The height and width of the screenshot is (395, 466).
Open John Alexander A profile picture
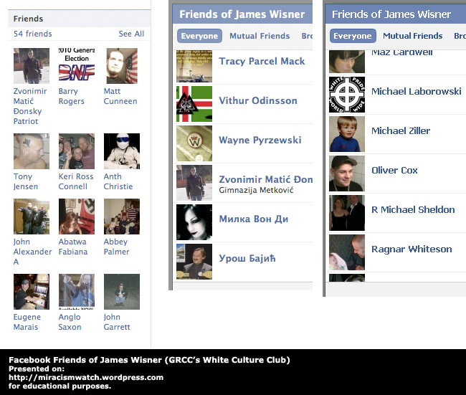coord(32,216)
